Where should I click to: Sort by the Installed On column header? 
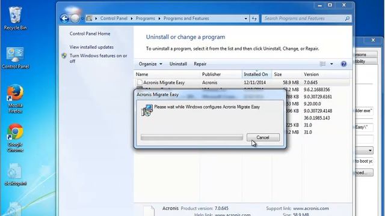coord(257,74)
